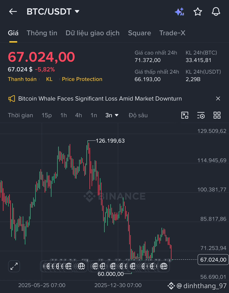Open the Dữ liệu giao dịch tab
The image size is (229, 293).
point(92,33)
